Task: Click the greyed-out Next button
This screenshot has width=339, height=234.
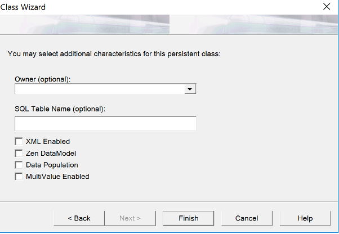Action: 130,218
